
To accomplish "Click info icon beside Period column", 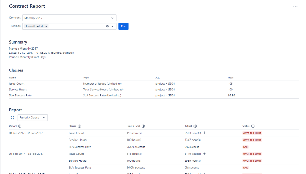I will click(20, 126).
